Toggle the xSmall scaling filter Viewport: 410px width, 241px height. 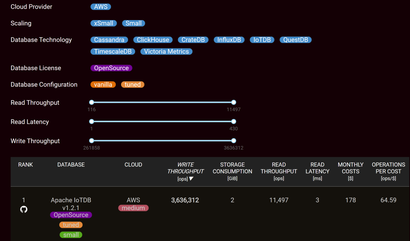coord(104,23)
